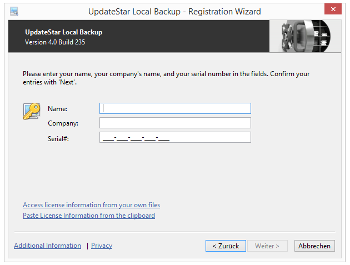The width and height of the screenshot is (350, 265).
Task: Click the 'Weiter >' button
Action: pos(267,246)
